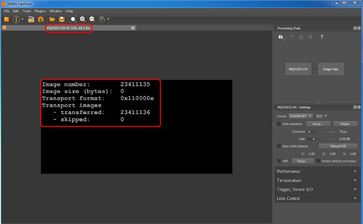
Task: Click the Exposure slider handle
Action: pos(309,132)
